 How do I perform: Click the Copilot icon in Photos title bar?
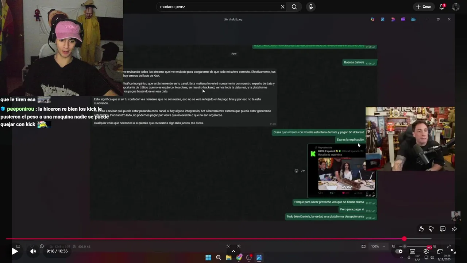coord(373,19)
